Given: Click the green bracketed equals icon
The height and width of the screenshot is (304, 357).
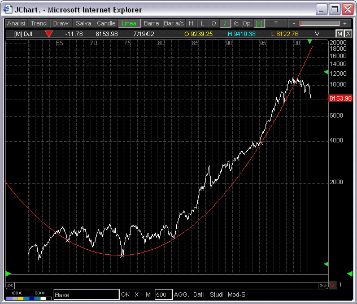Looking at the screenshot, I should pos(259,23).
